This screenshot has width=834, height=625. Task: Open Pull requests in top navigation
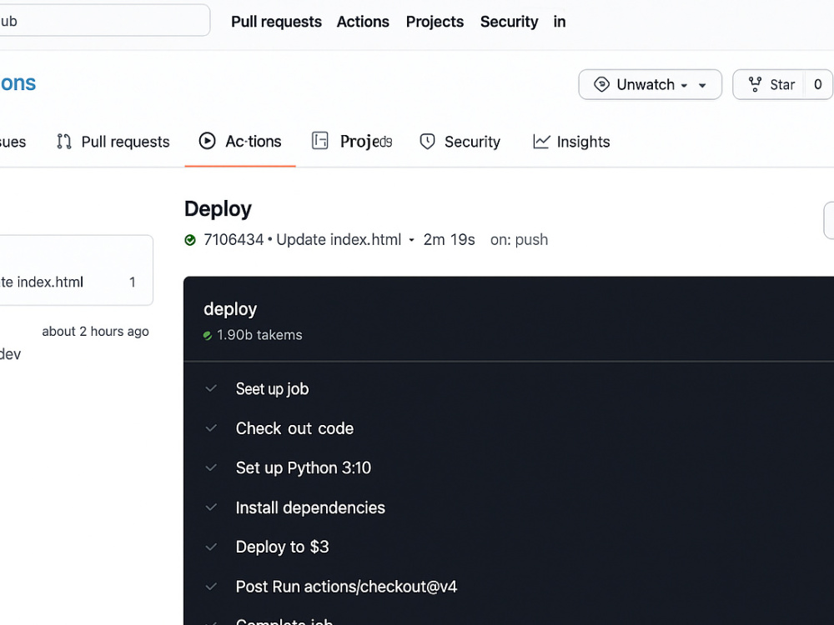point(276,22)
